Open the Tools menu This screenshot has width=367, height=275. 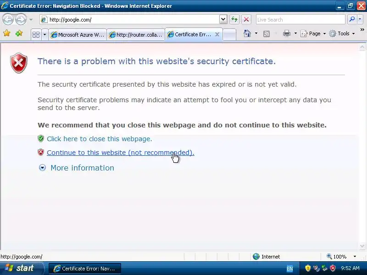(x=342, y=33)
